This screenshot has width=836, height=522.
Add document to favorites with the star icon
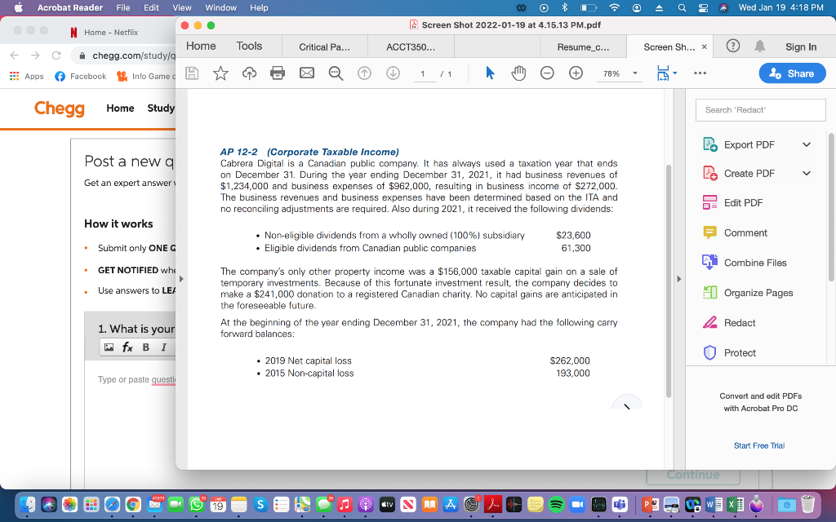point(220,73)
